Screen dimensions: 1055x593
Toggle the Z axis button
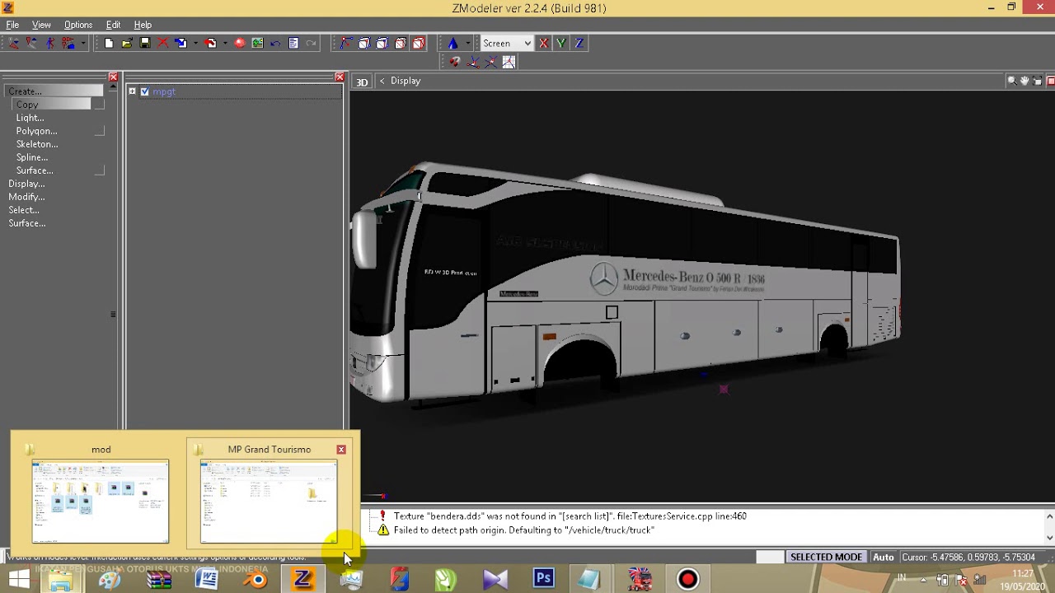(579, 43)
